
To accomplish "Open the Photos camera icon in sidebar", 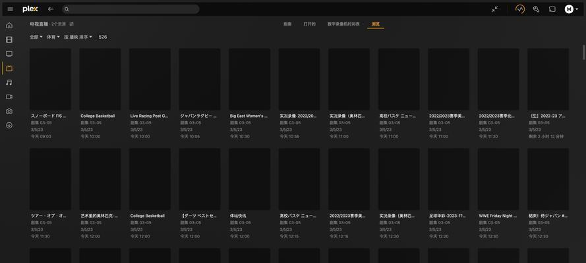I will (x=9, y=111).
